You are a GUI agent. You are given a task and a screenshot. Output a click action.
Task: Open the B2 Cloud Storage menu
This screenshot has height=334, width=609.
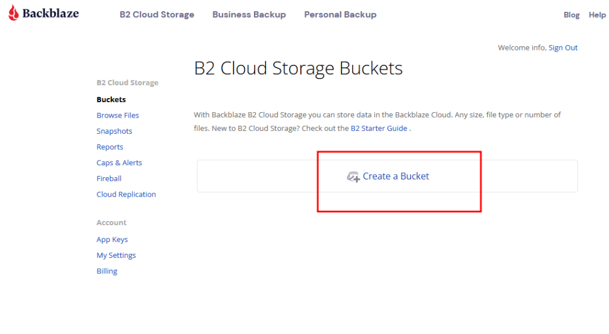pyautogui.click(x=157, y=15)
